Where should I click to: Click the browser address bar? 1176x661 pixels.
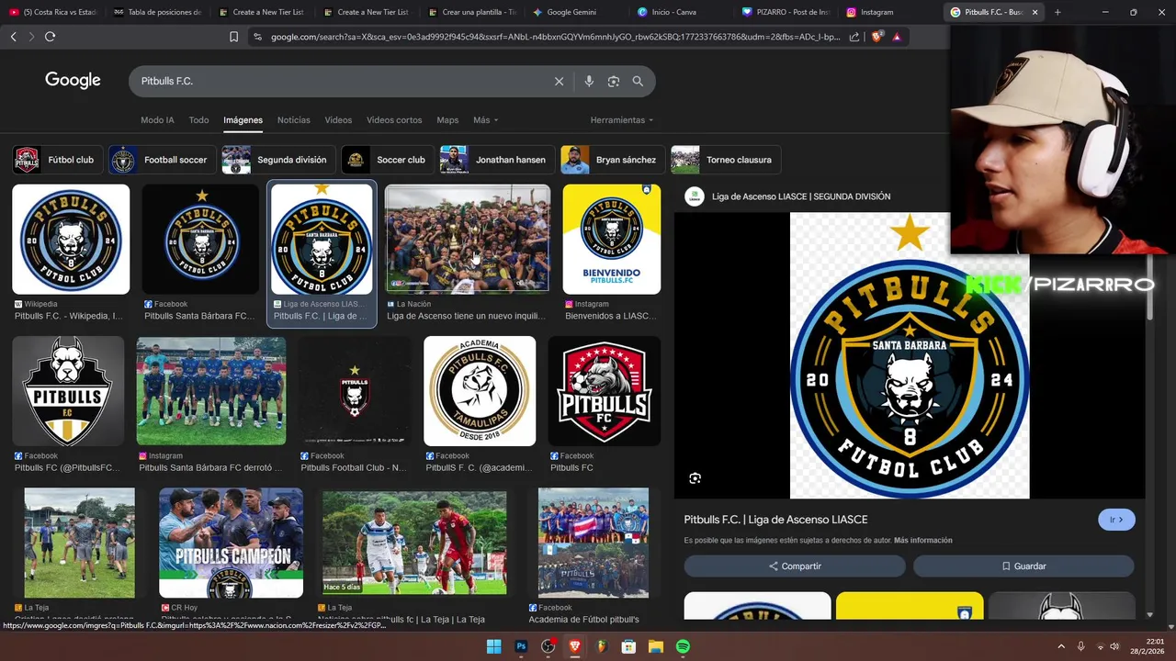tap(555, 37)
